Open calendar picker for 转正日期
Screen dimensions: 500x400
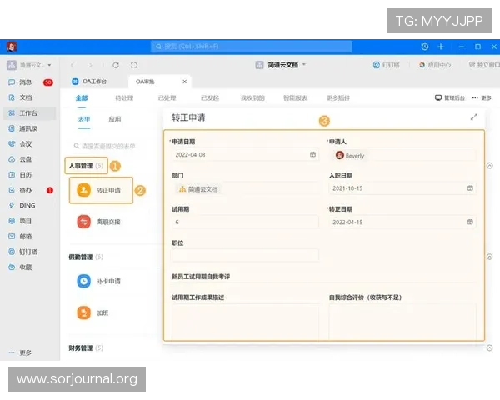[x=470, y=222]
